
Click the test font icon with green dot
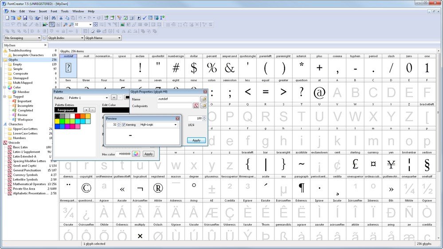click(162, 18)
